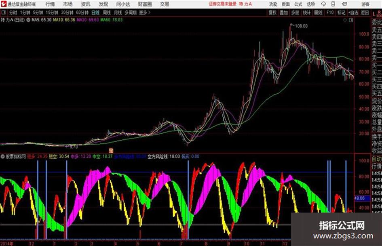Screen dimensions: 382x246
Task: Select the 日线 daily period tab
Action: pos(95,13)
